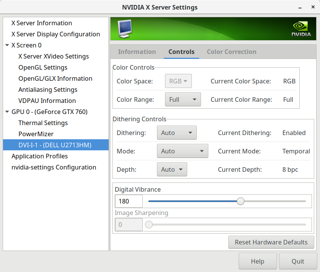Screen dimensions: 320x272
Task: Click the monitor icon in the green banner
Action: [x=125, y=28]
